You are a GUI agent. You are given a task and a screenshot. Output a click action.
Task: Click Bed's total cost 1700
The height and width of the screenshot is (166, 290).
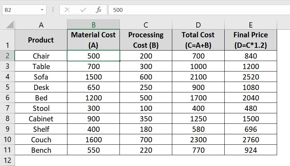coord(198,98)
